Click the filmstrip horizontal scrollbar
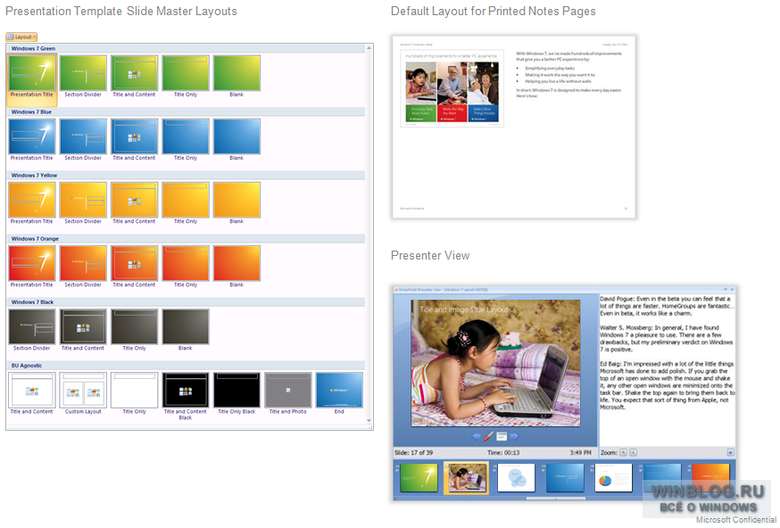This screenshot has width=780, height=528. pyautogui.click(x=556, y=498)
